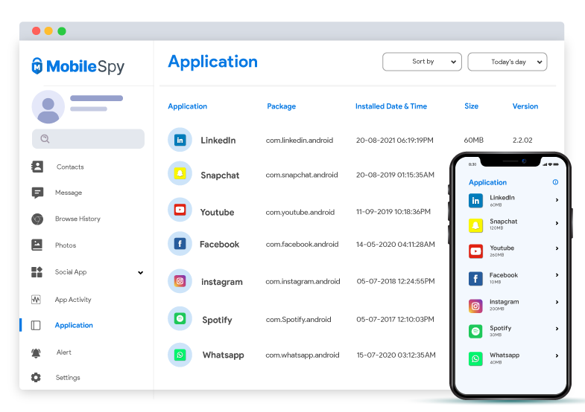This screenshot has height=412, width=585.
Task: Open Browse History chrome icon
Action: [x=37, y=219]
